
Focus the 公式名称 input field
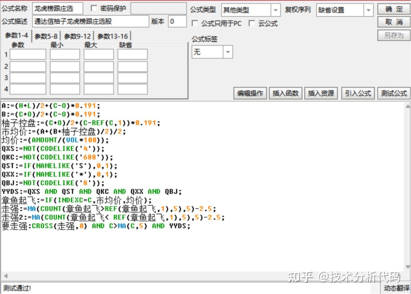click(x=57, y=9)
